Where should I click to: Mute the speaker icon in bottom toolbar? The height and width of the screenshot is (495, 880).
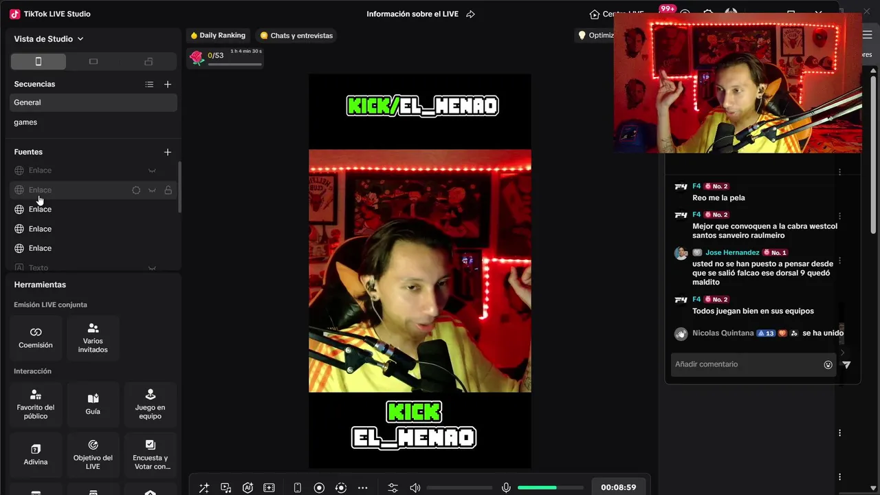[x=415, y=488]
